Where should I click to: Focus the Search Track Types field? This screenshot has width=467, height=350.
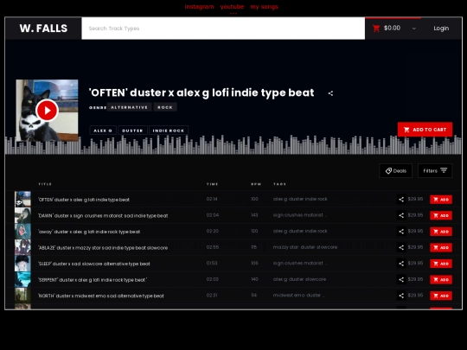[x=223, y=29]
